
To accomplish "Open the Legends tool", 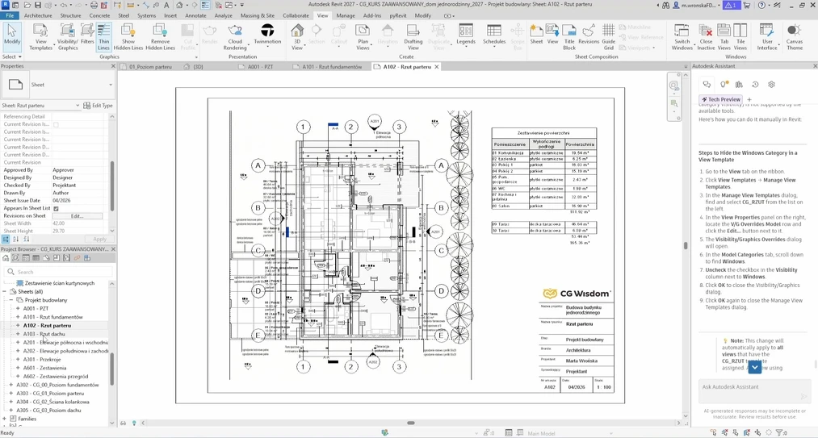I will click(466, 35).
